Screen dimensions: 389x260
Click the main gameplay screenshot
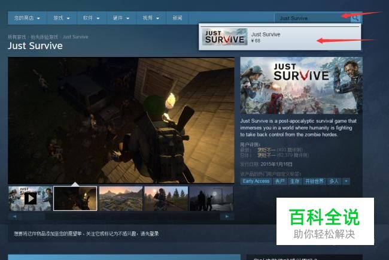point(121,120)
